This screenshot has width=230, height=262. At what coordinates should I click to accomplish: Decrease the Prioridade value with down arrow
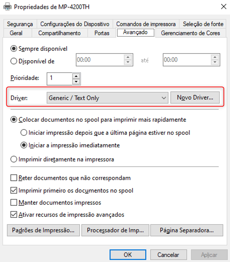(76, 82)
